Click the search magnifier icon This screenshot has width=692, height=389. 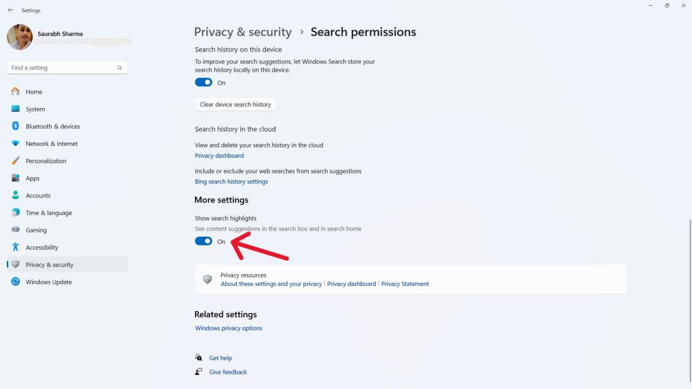click(120, 68)
